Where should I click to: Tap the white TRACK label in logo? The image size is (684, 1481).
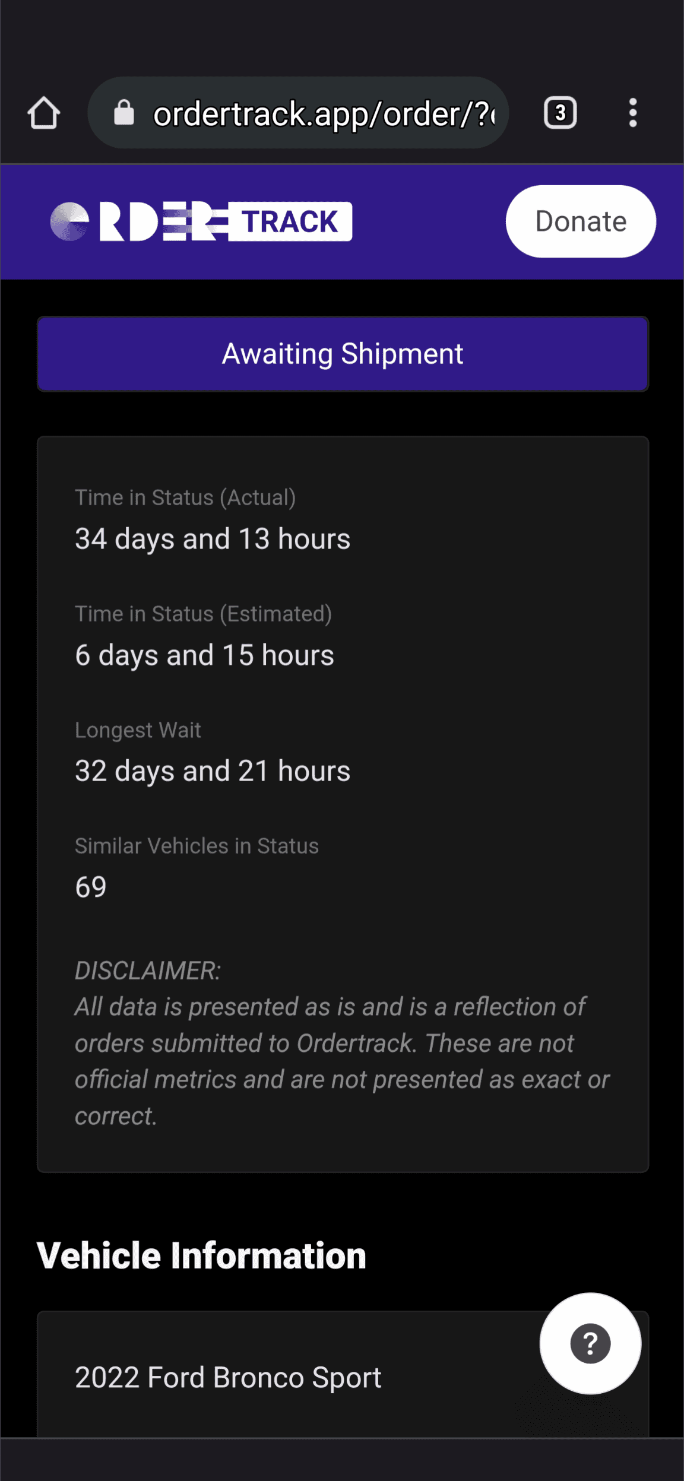pyautogui.click(x=290, y=222)
